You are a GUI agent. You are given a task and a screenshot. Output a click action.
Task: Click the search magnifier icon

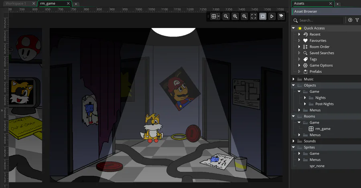pyautogui.click(x=296, y=20)
